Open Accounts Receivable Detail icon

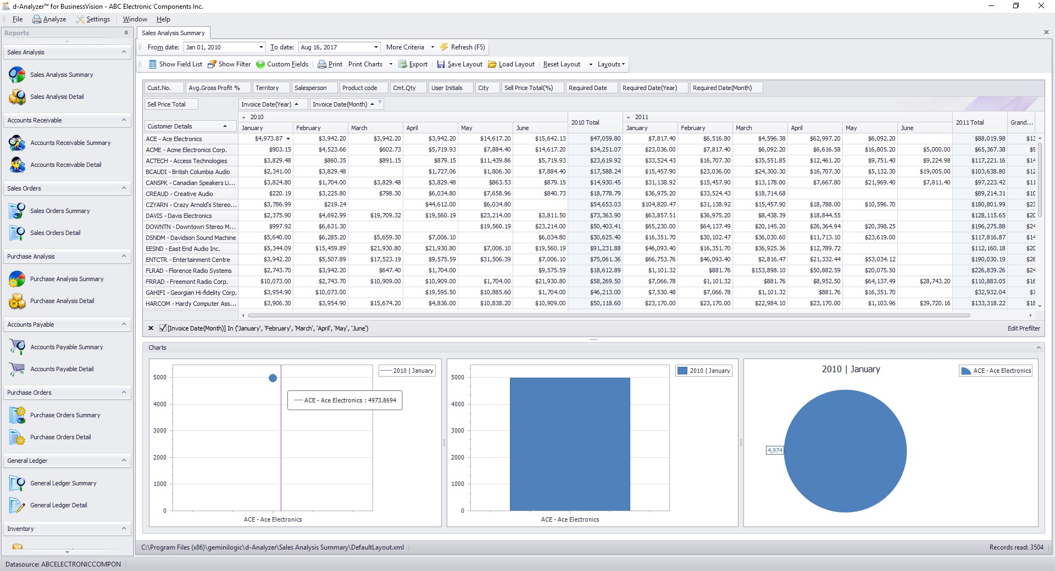point(17,165)
